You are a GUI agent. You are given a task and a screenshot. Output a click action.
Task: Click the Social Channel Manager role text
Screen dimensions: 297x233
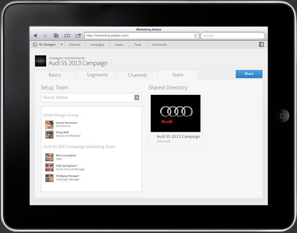click(x=70, y=169)
